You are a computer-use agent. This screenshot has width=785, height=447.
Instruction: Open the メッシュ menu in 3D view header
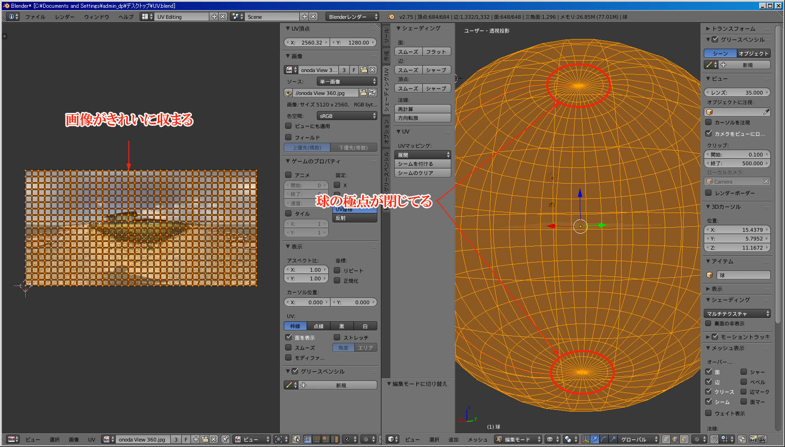(x=477, y=439)
